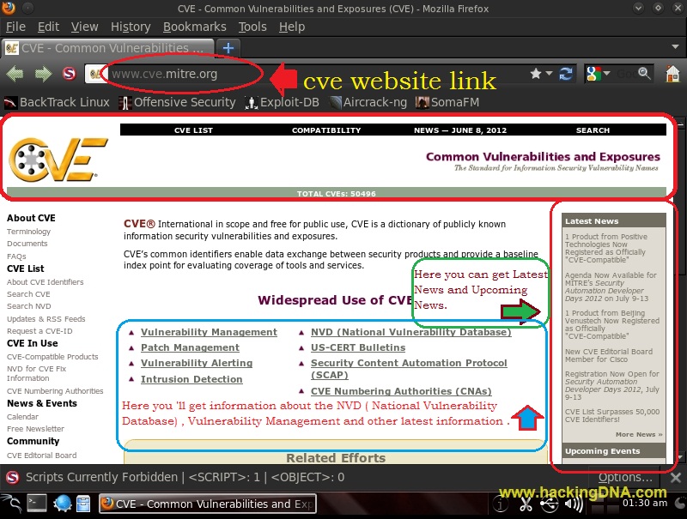Click More News » link
687x519 pixels.
click(x=639, y=435)
